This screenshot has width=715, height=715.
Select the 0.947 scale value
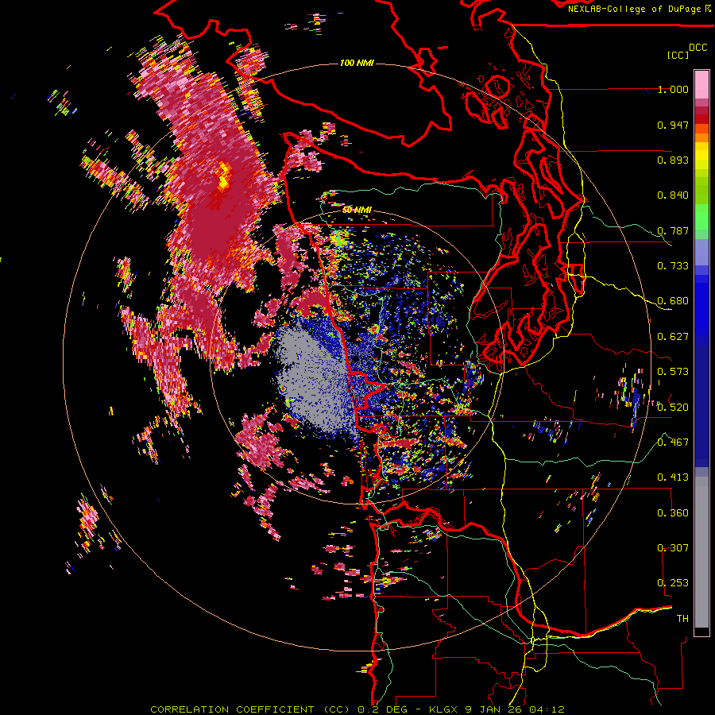[673, 125]
